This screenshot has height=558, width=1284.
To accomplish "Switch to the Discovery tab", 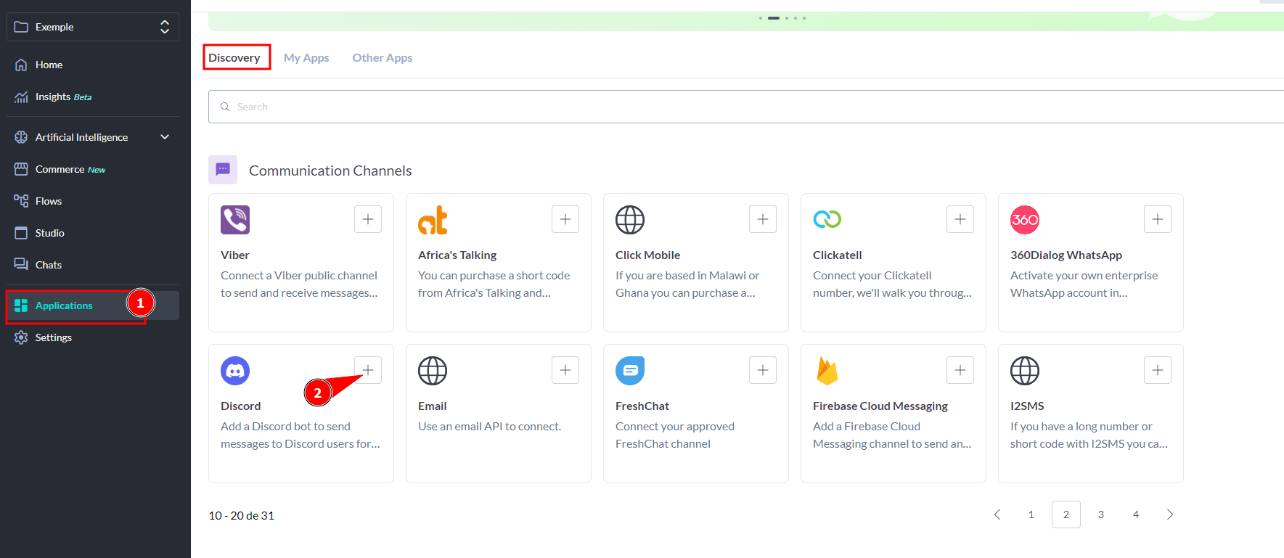I will pos(234,58).
